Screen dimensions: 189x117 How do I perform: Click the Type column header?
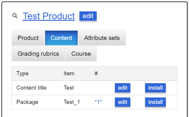[x=23, y=74]
